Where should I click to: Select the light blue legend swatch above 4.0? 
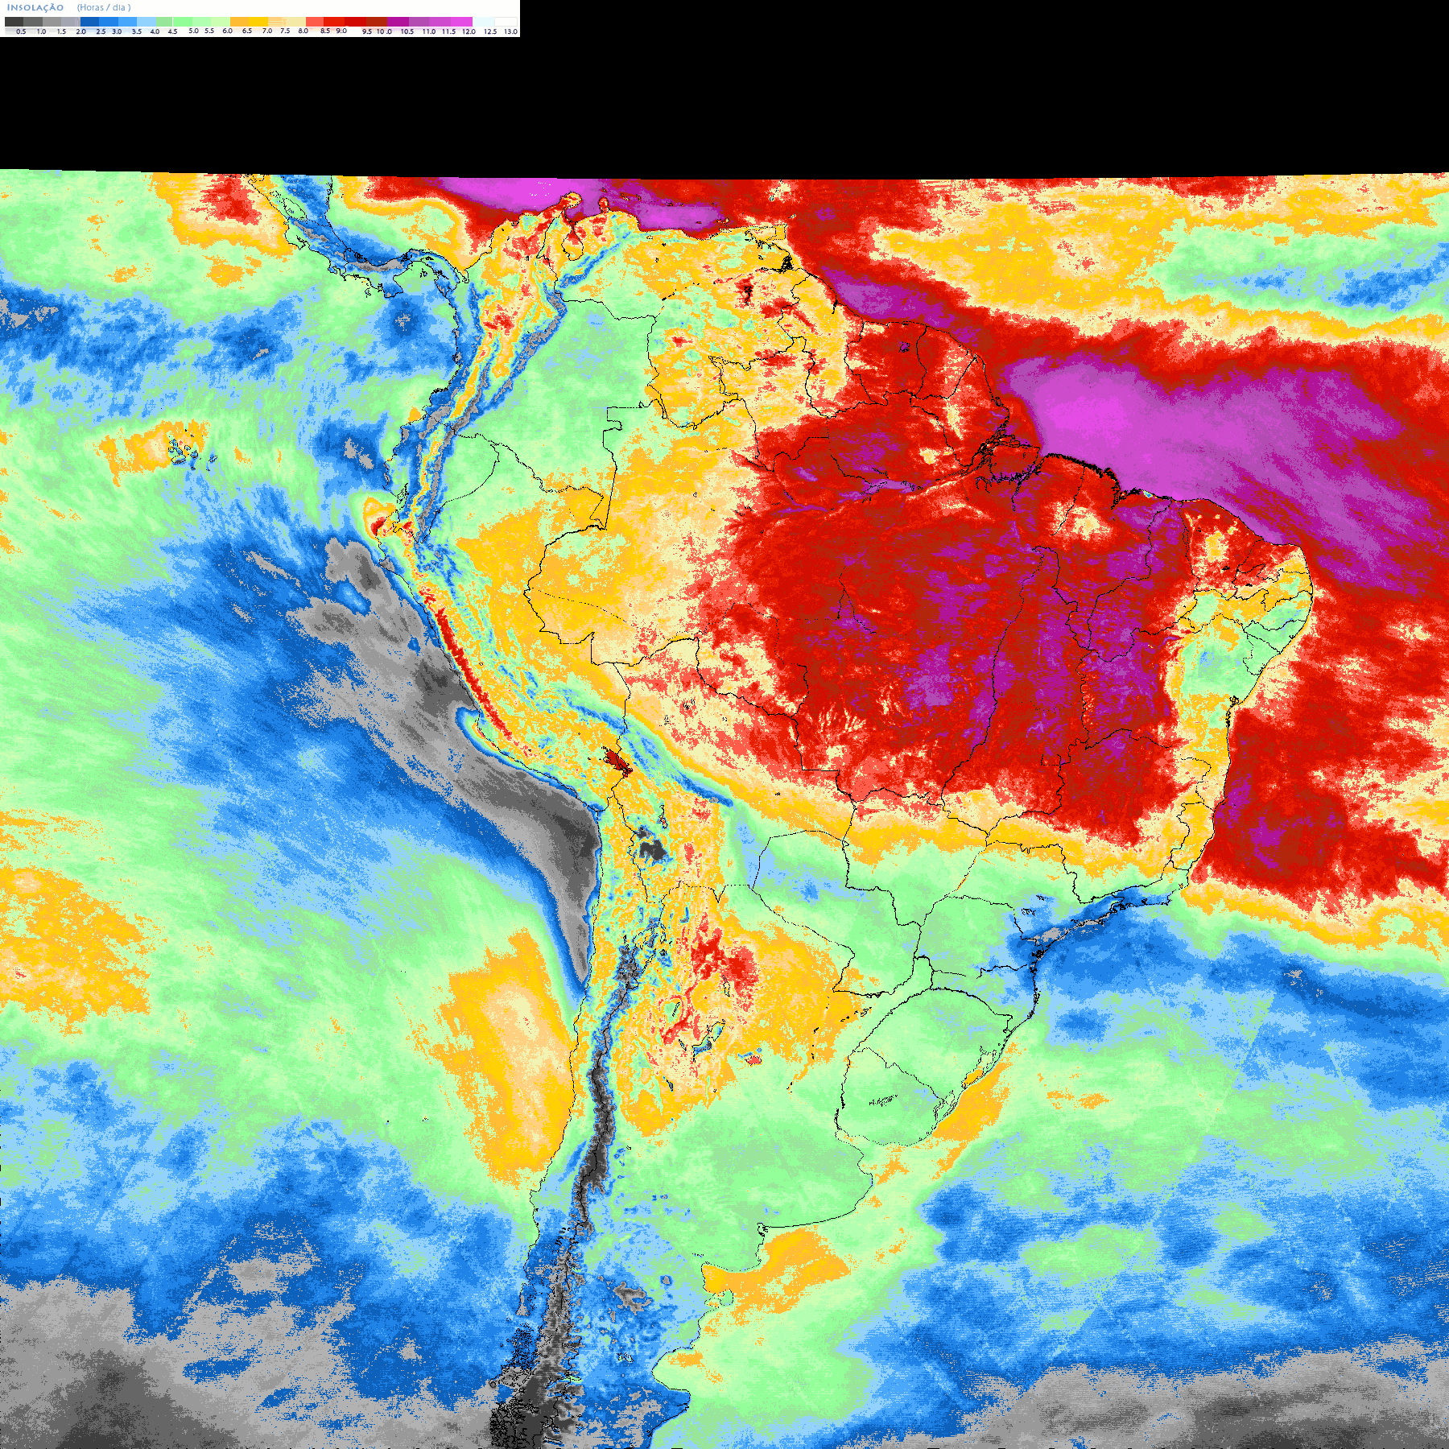tap(147, 22)
